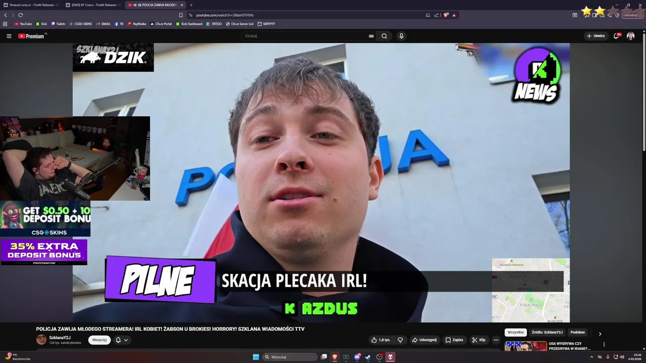
Task: Open the YouTube notifications bell
Action: click(x=616, y=36)
